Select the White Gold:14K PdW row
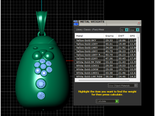 [106, 76]
